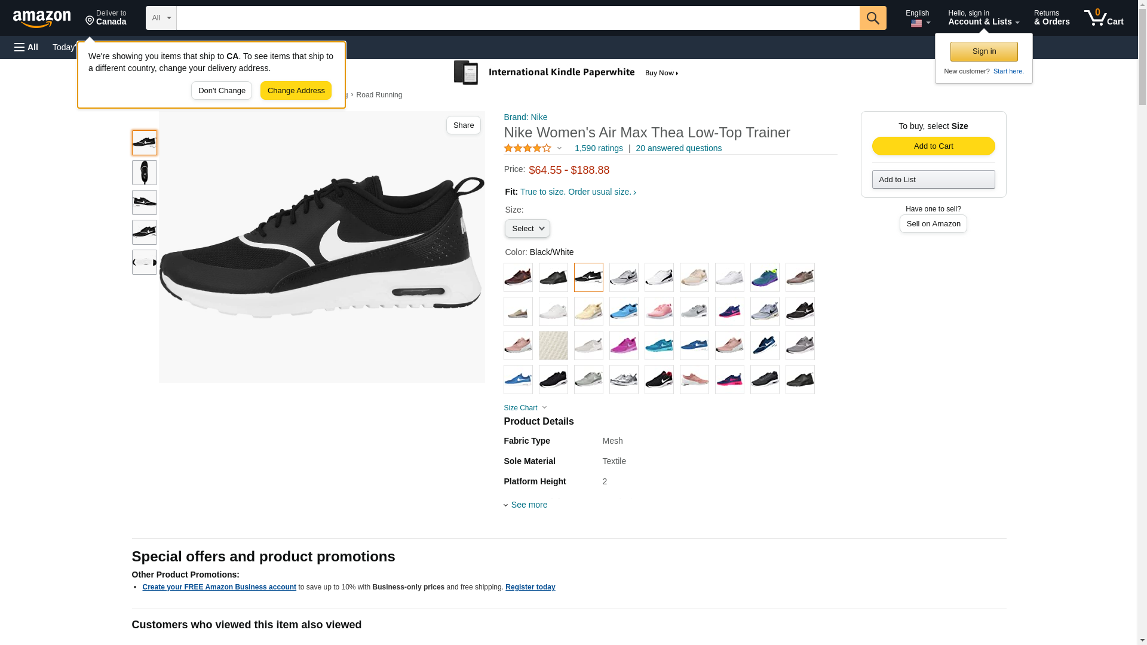This screenshot has width=1147, height=645.
Task: Click the search magnifier button
Action: (x=872, y=18)
